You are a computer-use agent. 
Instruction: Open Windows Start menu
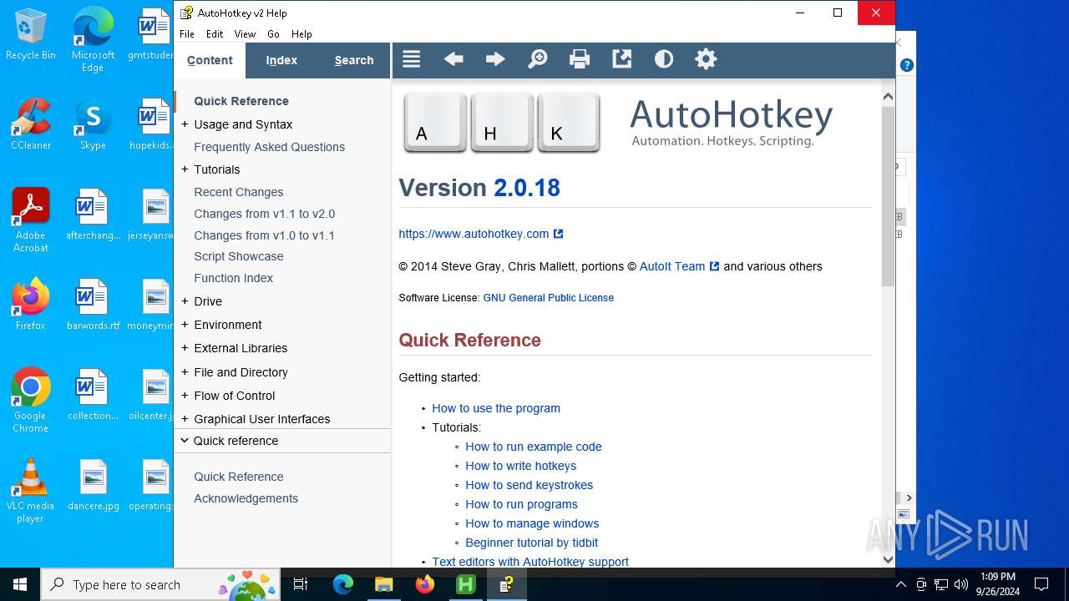coord(20,584)
